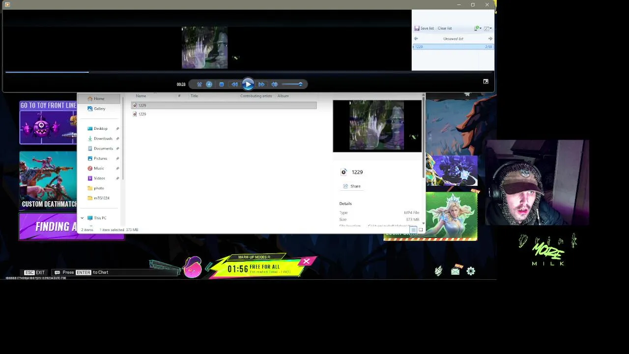
Task: Toggle shuffle in the media player
Action: point(199,84)
